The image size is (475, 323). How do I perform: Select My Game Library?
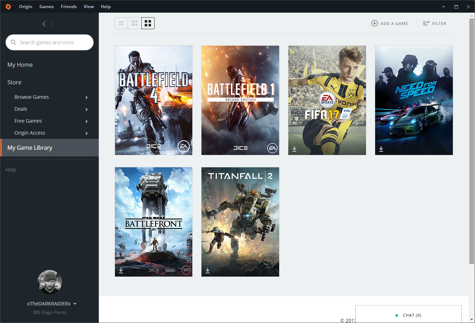pos(50,148)
